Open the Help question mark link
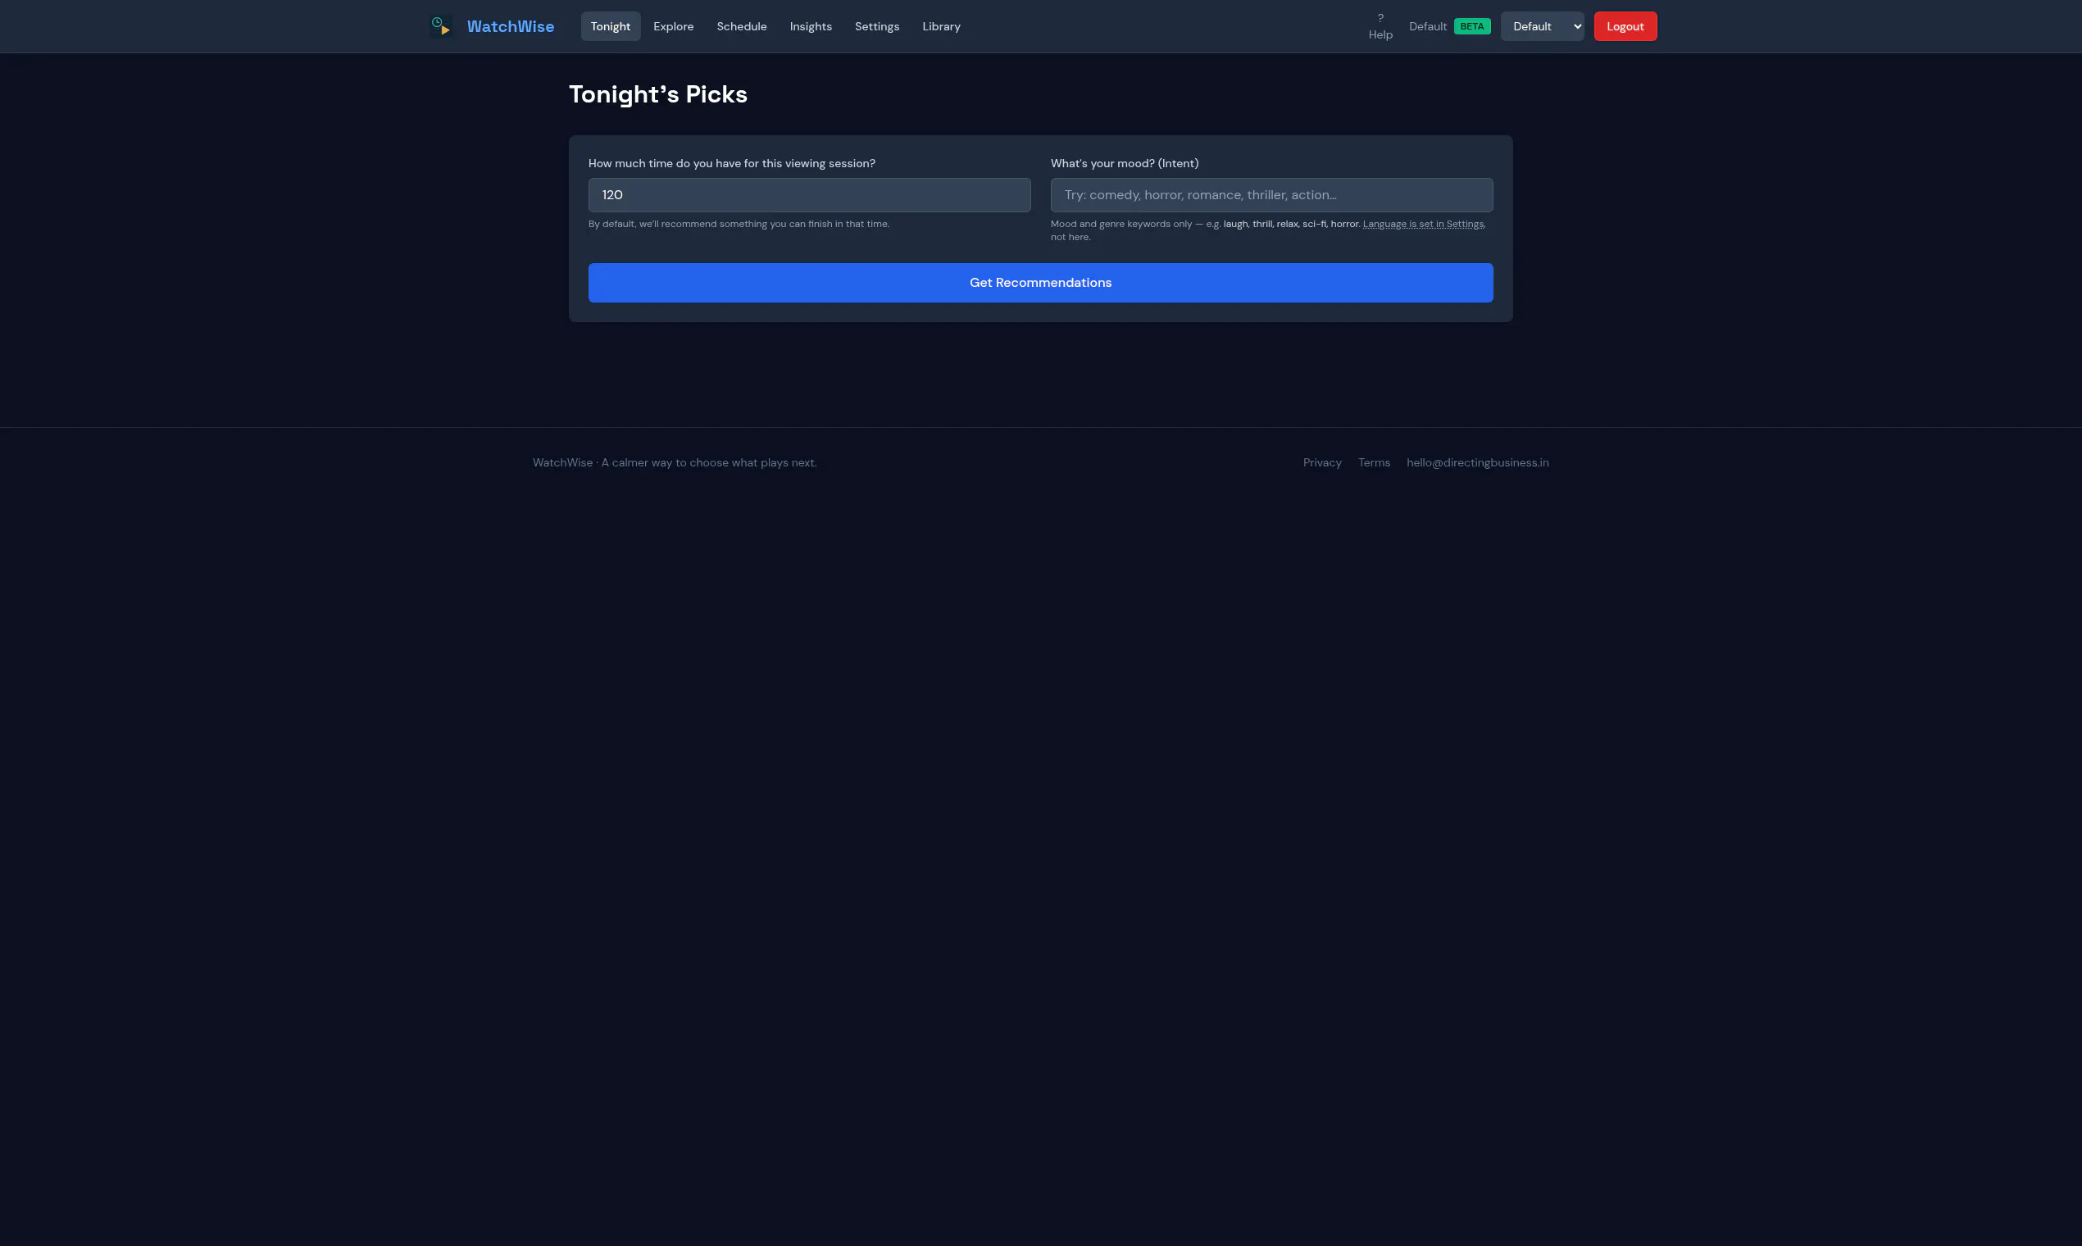This screenshot has width=2082, height=1246. (x=1380, y=26)
